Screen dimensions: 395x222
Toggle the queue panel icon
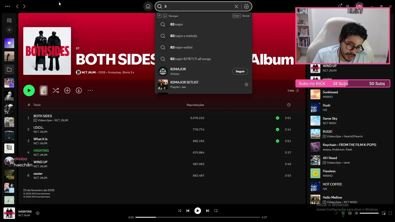click(x=343, y=213)
